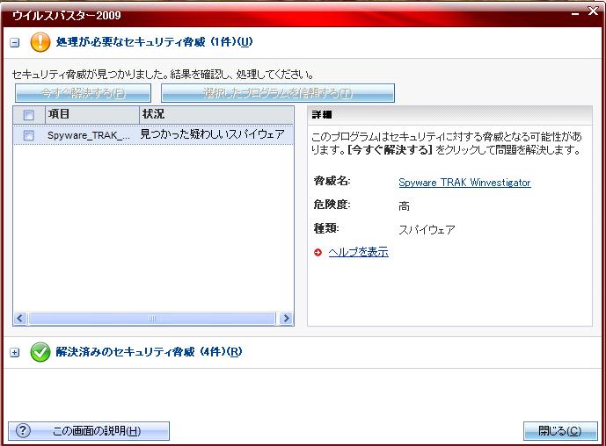Image resolution: width=606 pixels, height=446 pixels.
Task: Click the orange warning exclamation icon
Action: (40, 41)
